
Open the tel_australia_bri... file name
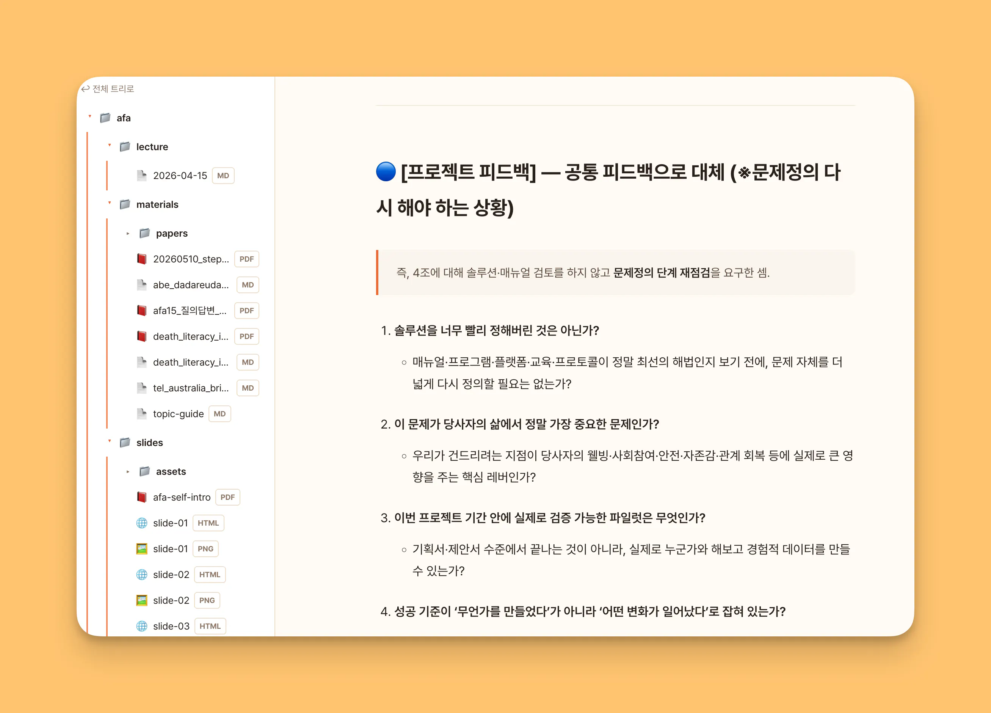point(191,388)
